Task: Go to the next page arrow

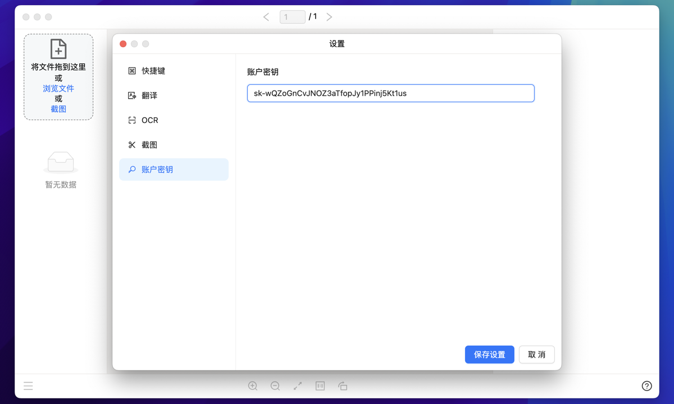Action: pyautogui.click(x=329, y=17)
